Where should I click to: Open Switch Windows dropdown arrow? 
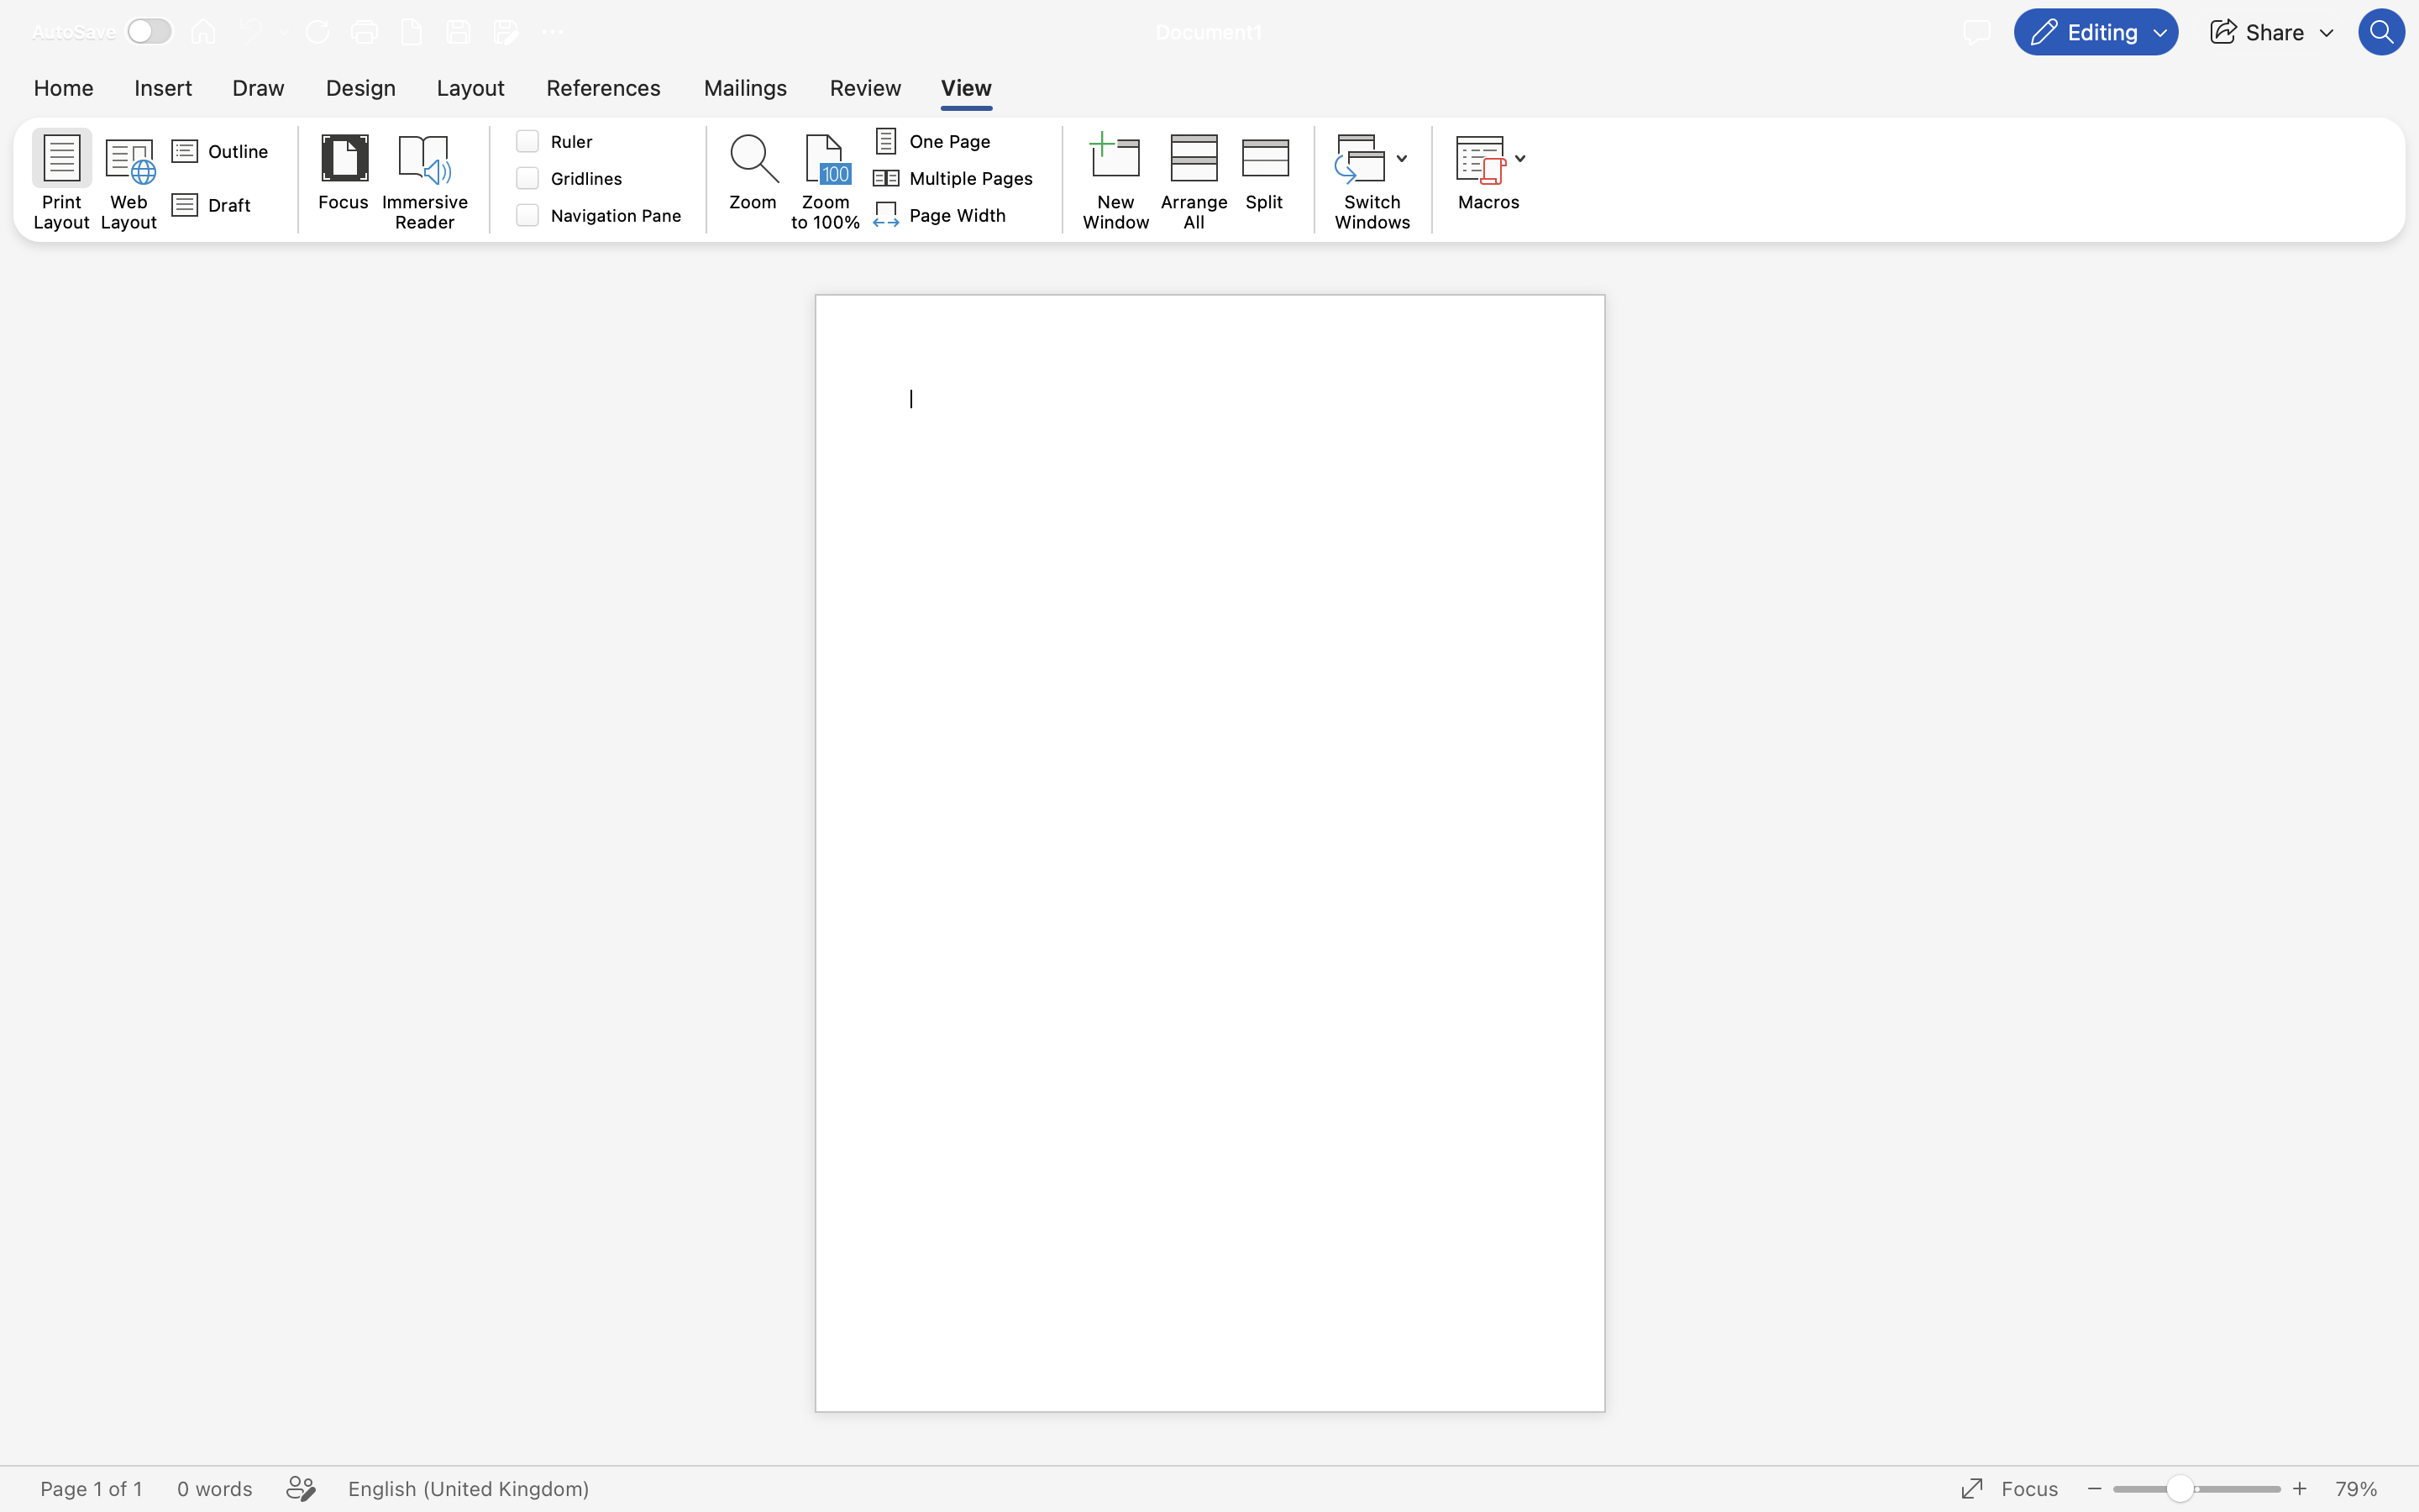(x=1401, y=159)
